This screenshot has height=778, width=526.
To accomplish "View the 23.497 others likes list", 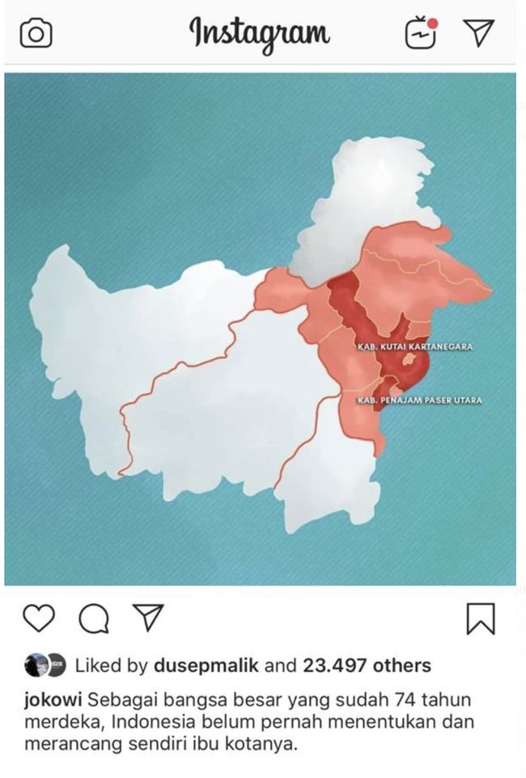I will click(367, 665).
